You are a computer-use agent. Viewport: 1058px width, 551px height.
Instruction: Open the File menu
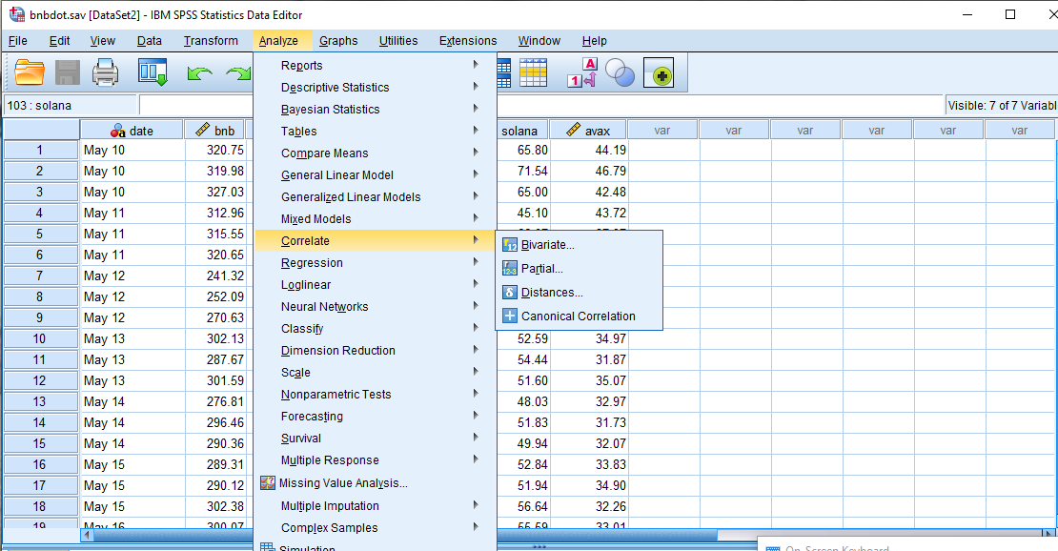coord(17,40)
